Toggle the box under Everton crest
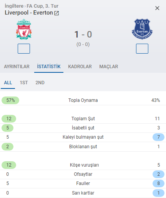This screenshot has width=166, height=198. [x=142, y=49]
